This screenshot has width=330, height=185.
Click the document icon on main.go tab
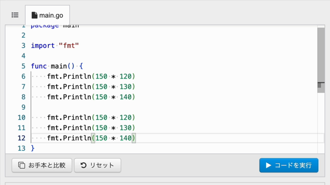(x=35, y=15)
